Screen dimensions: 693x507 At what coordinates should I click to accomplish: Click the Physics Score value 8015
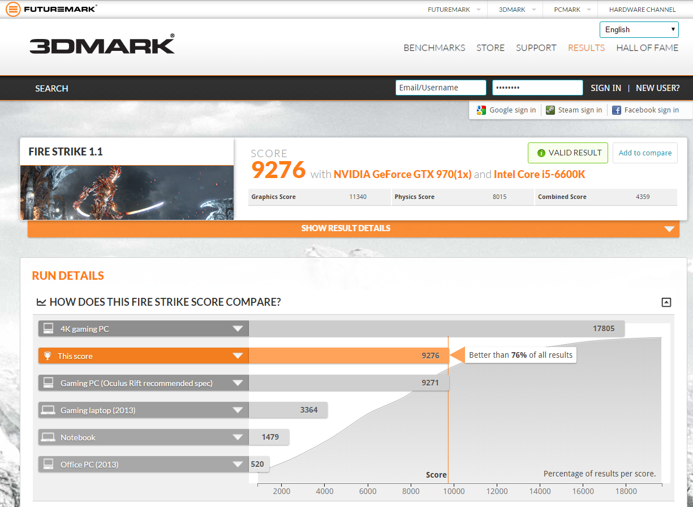pos(500,197)
